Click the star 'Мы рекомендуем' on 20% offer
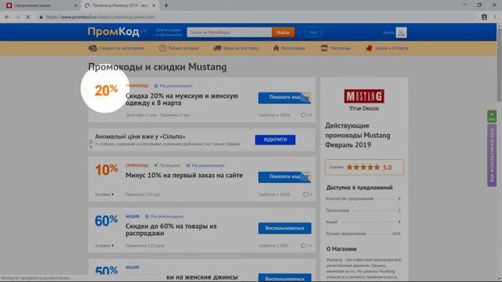The image size is (502, 282). (173, 85)
